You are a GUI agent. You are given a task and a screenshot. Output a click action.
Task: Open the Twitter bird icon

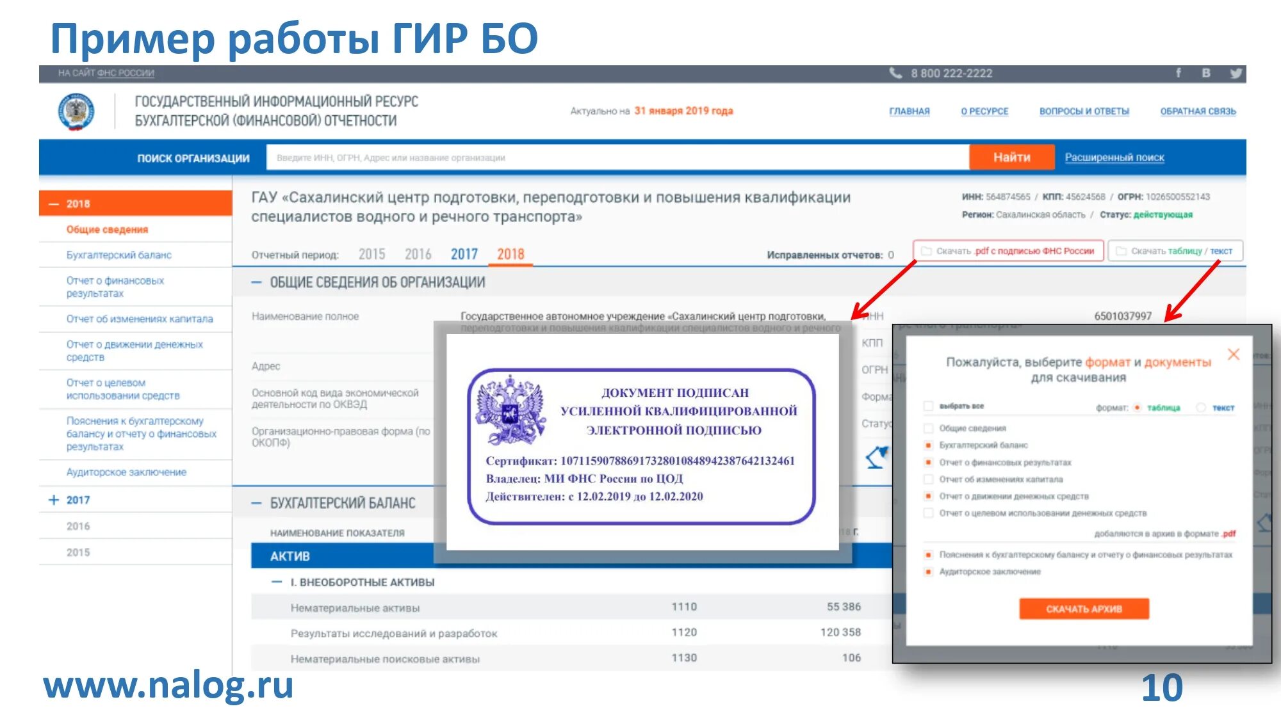tap(1236, 73)
